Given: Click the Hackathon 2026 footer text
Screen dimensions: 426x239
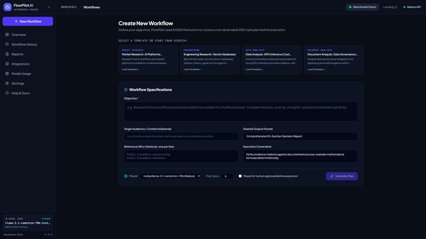Looking at the screenshot, I should click(x=13, y=235).
